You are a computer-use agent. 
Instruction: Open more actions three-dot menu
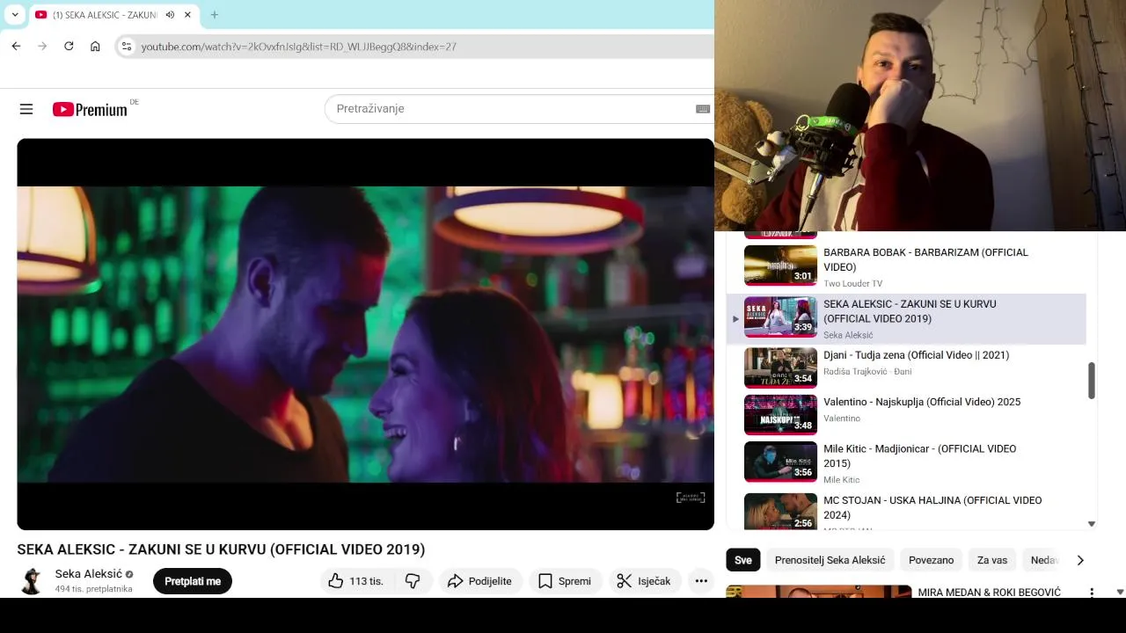pos(701,581)
